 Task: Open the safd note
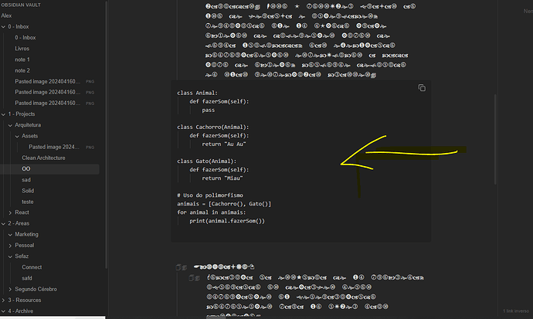tap(29, 277)
